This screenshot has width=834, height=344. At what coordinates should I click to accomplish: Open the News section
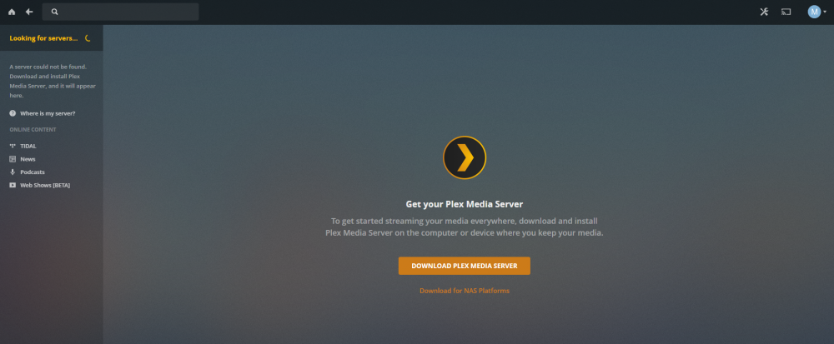(x=28, y=159)
